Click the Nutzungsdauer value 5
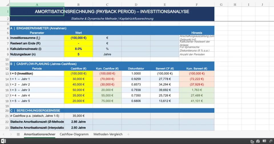 click(78, 54)
